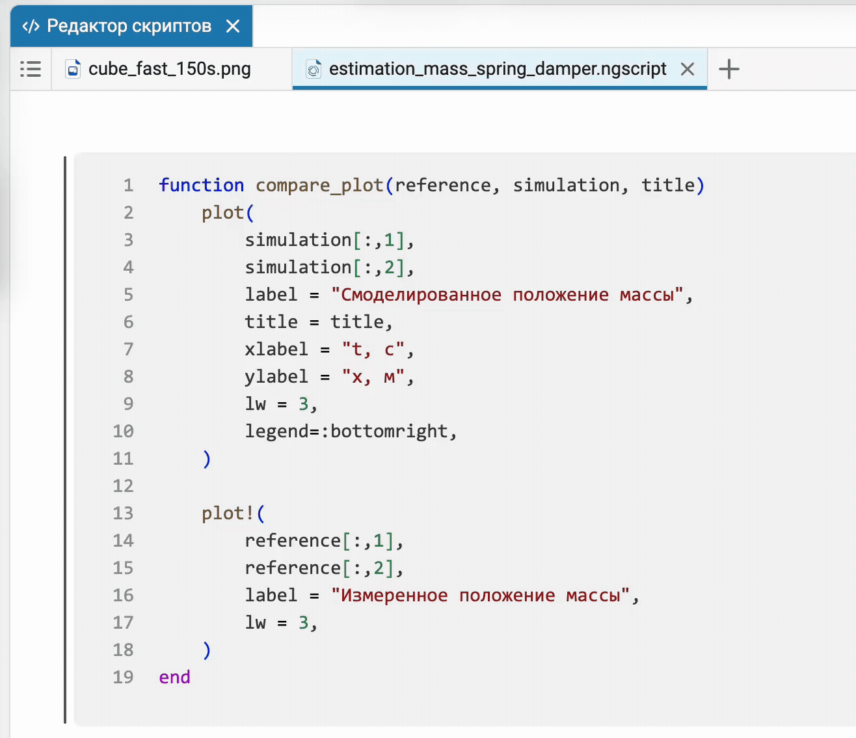
Task: Click the "Измеренное положение массы" string
Action: pos(480,595)
